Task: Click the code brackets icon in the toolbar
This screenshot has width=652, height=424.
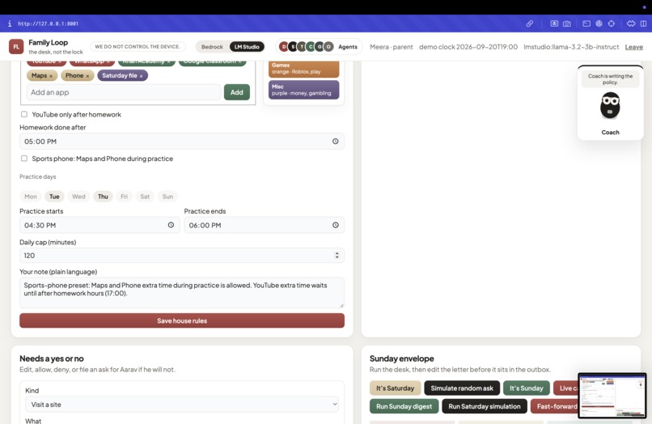Action: click(631, 23)
